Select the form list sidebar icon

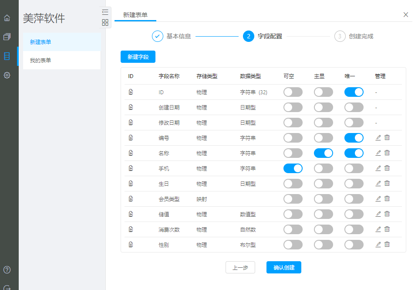coord(7,56)
